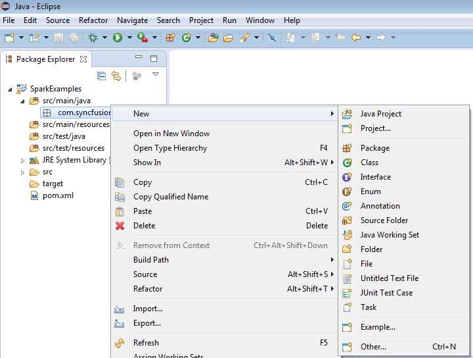Choose Other... from New submenu

click(404, 347)
